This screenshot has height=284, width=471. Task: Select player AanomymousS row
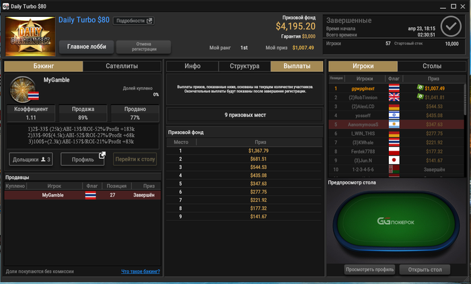396,125
